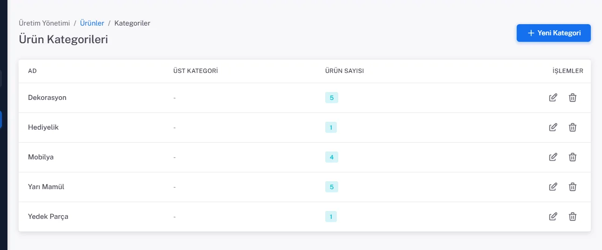
Task: Open the Ürünler breadcrumb link
Action: coord(92,23)
